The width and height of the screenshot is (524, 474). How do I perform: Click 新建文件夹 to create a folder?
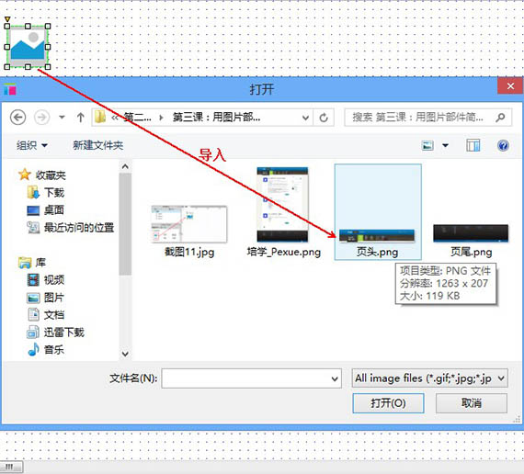[x=98, y=145]
